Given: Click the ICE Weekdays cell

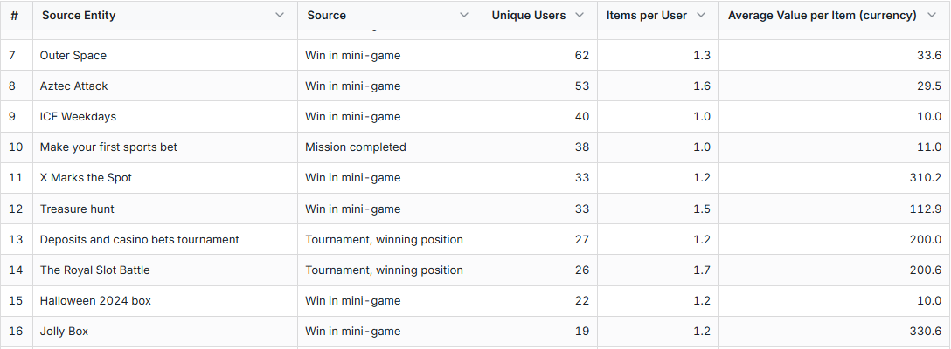Looking at the screenshot, I should pyautogui.click(x=78, y=116).
